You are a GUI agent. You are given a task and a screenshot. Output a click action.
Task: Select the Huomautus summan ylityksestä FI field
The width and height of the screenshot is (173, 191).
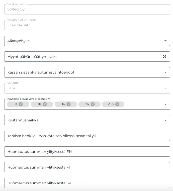pos(87,167)
